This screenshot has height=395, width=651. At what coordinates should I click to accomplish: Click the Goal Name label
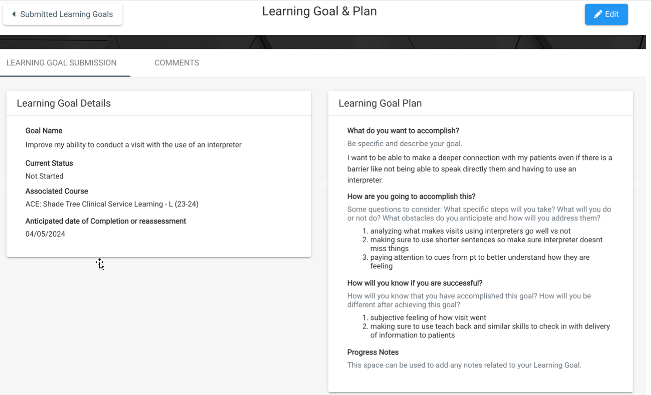point(44,131)
